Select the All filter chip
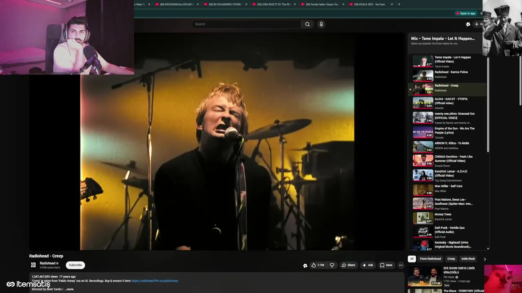Image resolution: width=522 pixels, height=293 pixels. [x=412, y=259]
